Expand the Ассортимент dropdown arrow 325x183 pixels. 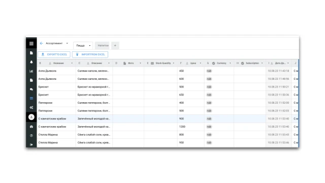(x=67, y=43)
